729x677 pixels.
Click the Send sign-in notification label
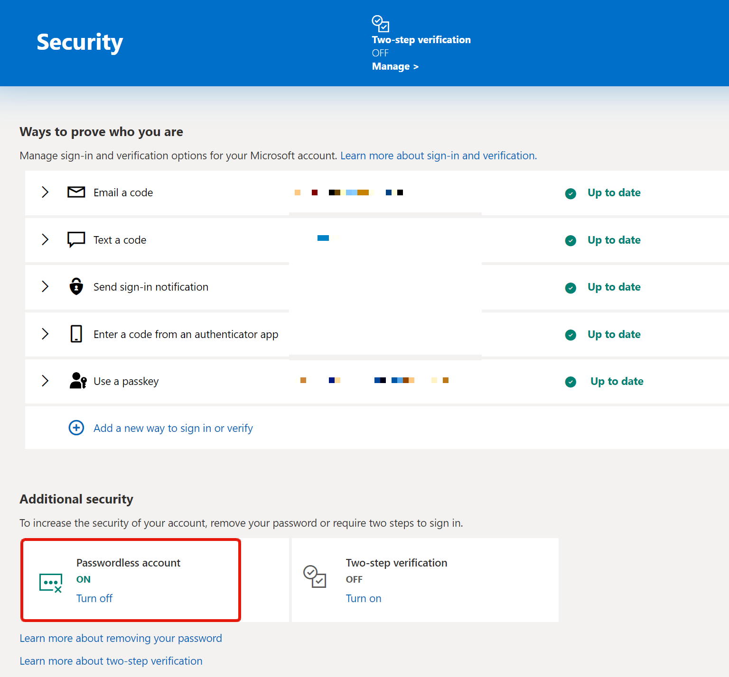click(151, 287)
